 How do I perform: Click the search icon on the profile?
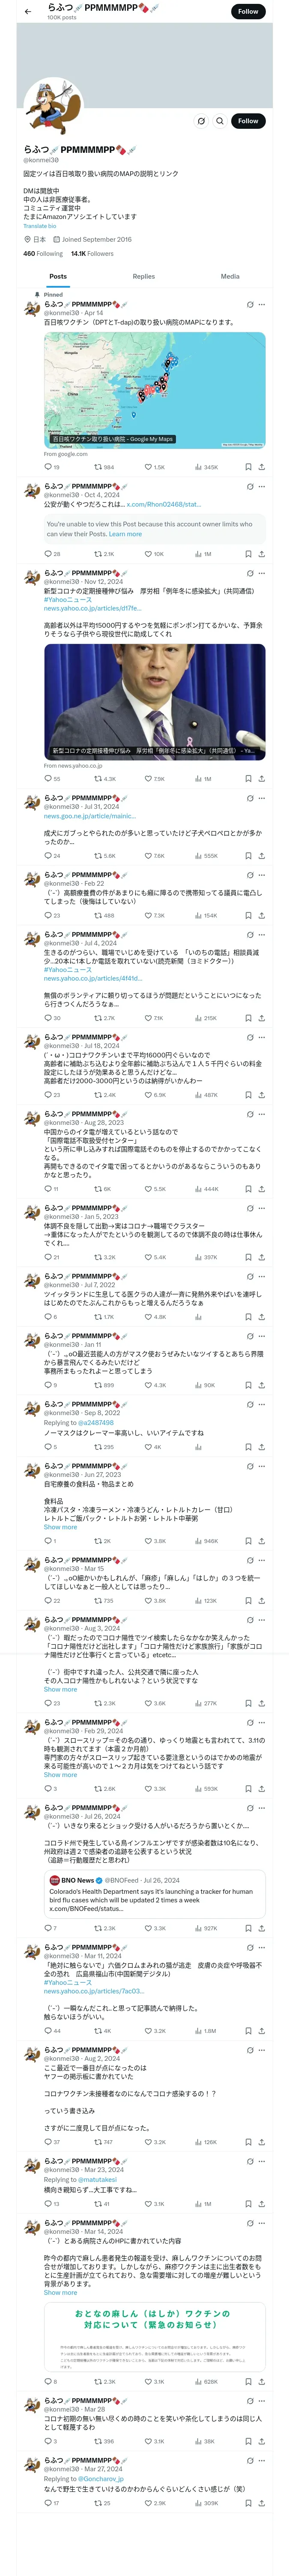(x=219, y=121)
